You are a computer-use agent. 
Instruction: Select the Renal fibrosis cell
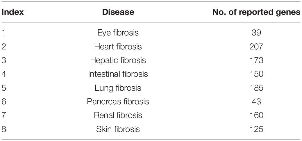pos(118,115)
